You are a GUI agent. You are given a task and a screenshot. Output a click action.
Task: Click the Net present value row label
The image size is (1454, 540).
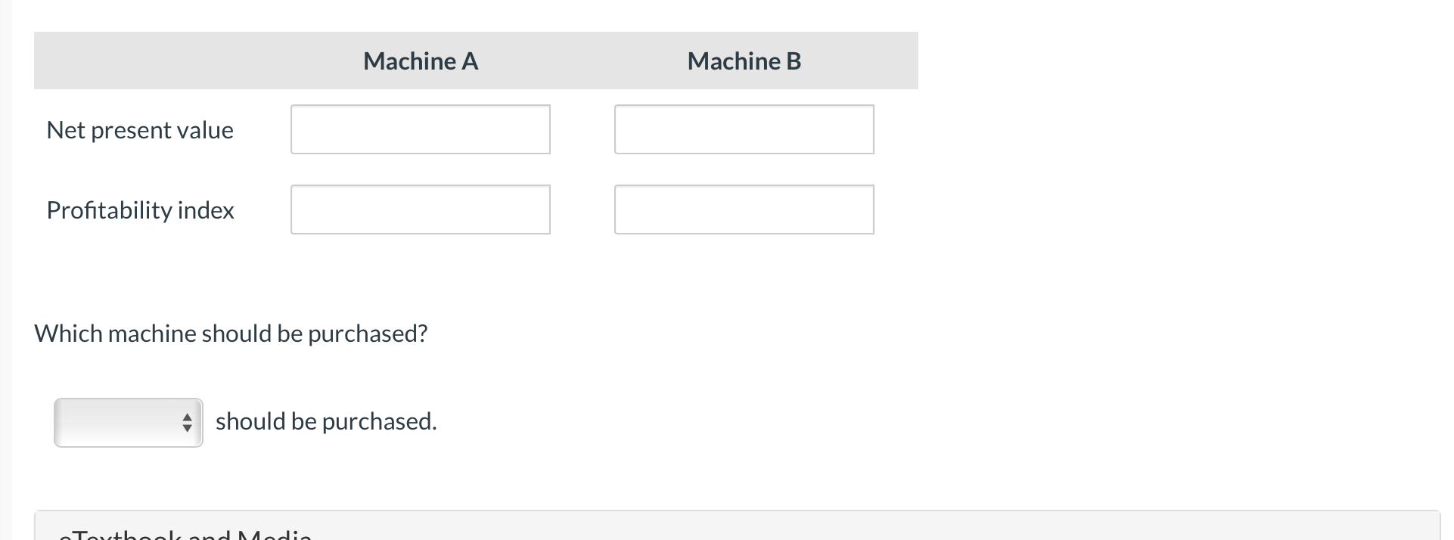(x=140, y=129)
